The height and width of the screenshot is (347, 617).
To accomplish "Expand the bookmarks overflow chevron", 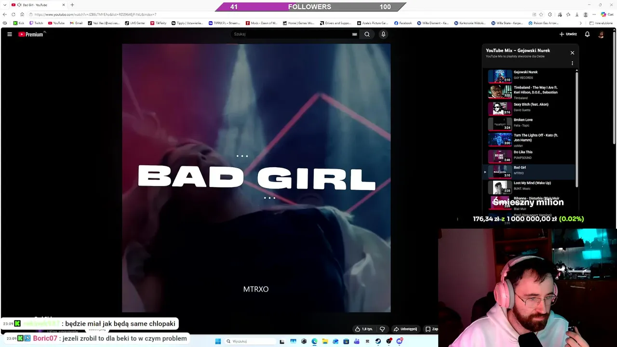I will pyautogui.click(x=580, y=23).
